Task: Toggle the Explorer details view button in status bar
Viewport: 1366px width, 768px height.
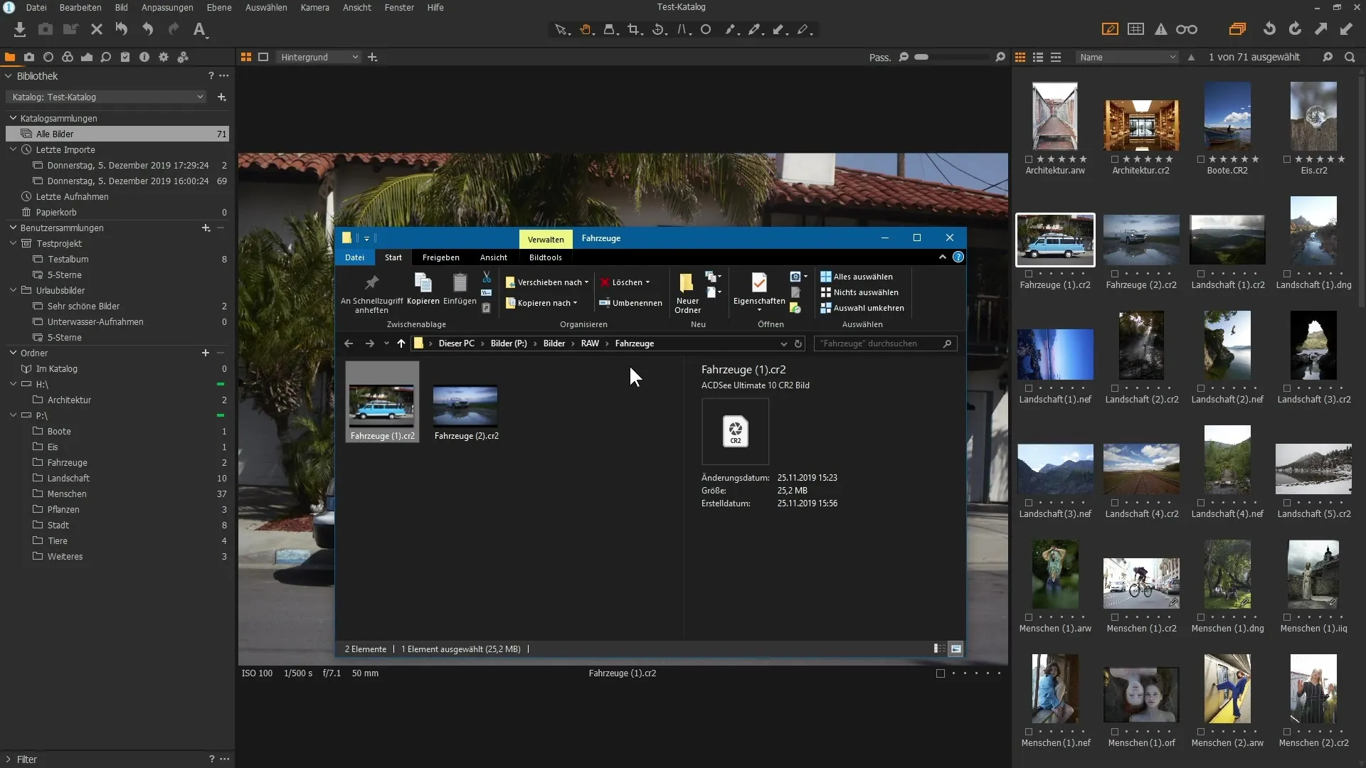Action: tap(940, 649)
